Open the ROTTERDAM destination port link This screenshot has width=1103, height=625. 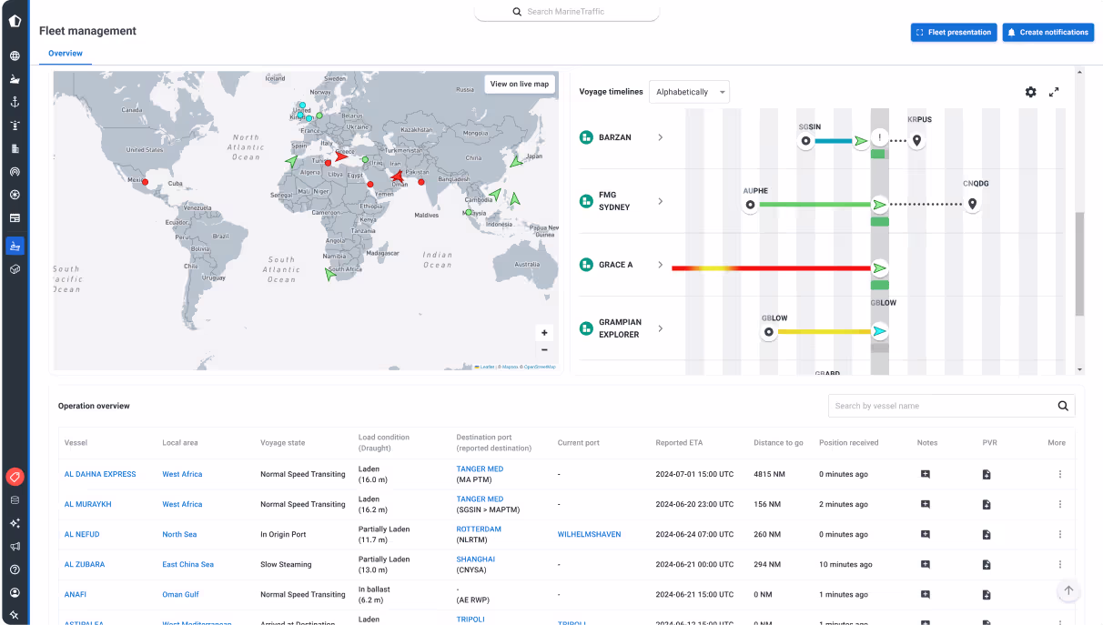point(479,529)
